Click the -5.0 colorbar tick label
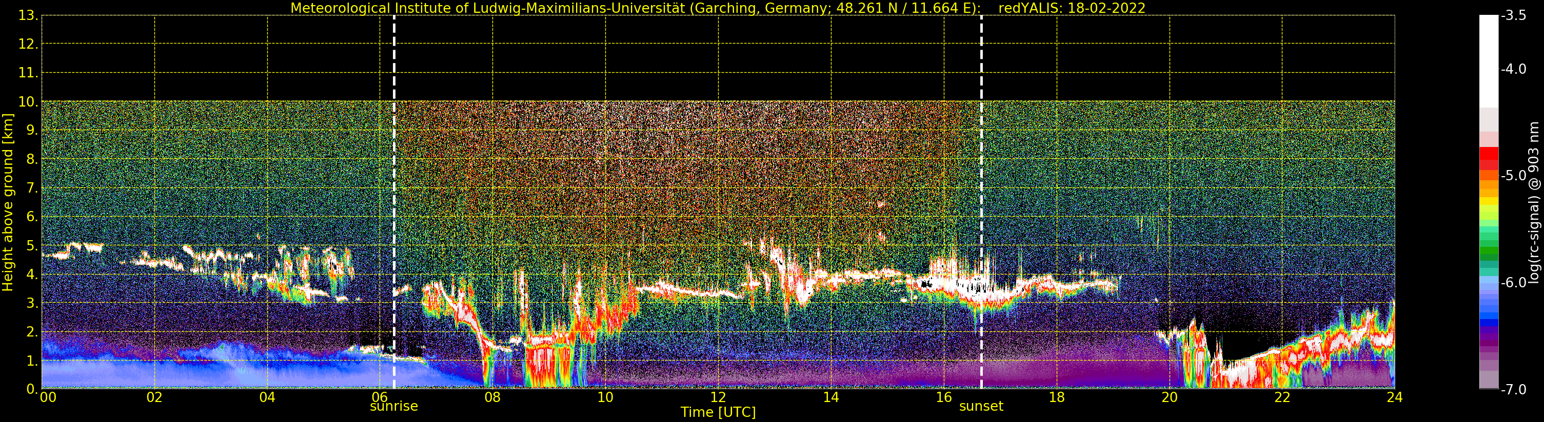The image size is (1544, 422). [1513, 175]
